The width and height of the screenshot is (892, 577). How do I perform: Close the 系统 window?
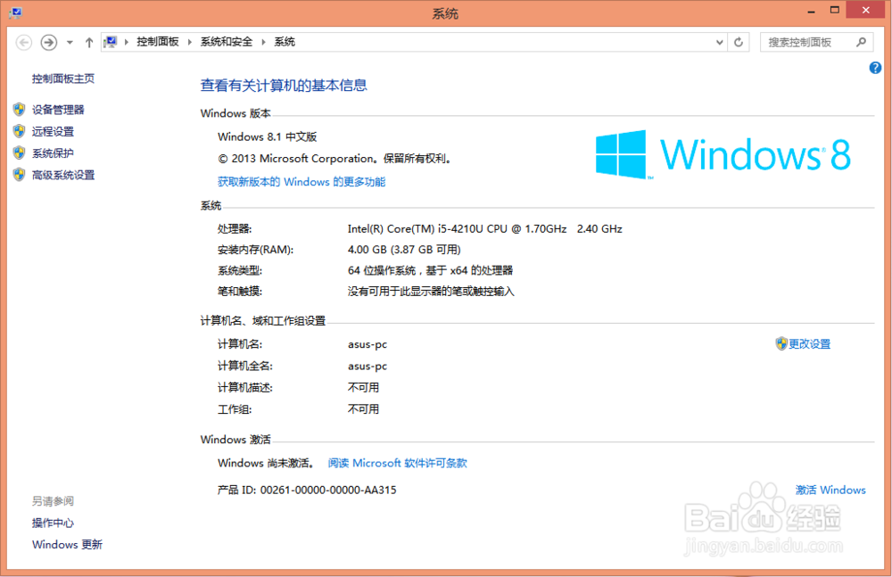point(865,10)
